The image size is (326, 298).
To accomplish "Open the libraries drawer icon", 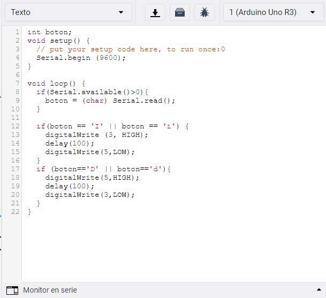I will 180,12.
